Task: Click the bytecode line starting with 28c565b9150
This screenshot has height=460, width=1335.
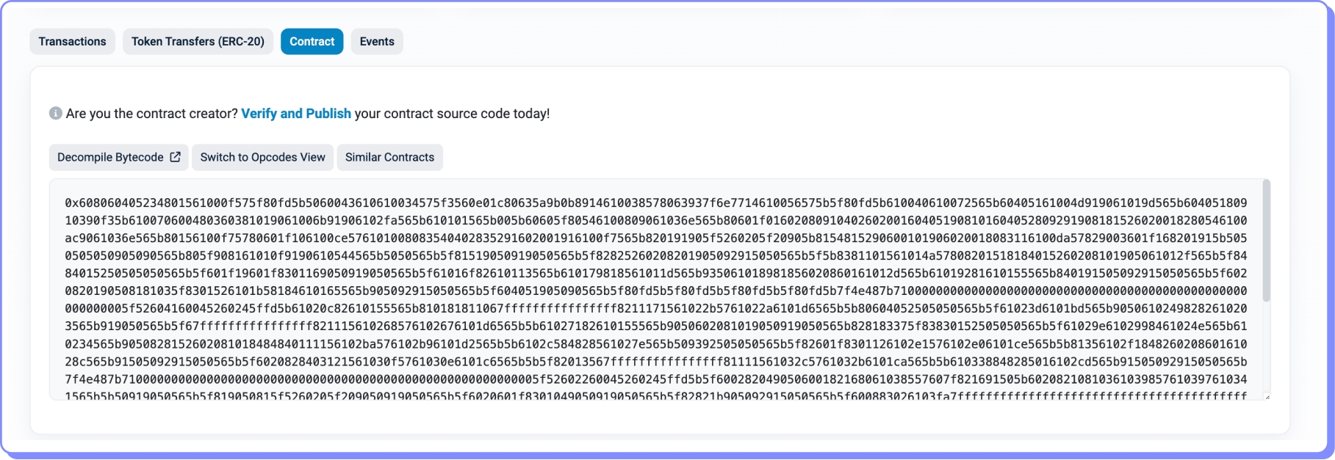Action: pyautogui.click(x=655, y=362)
